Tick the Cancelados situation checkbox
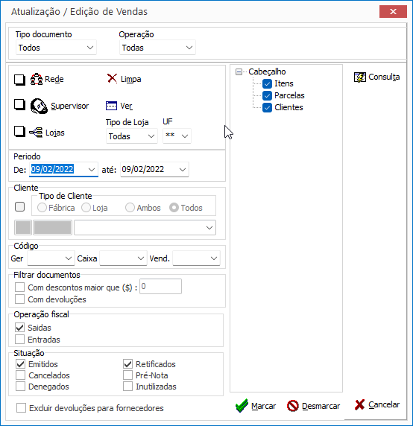This screenshot has height=426, width=413. coord(20,375)
